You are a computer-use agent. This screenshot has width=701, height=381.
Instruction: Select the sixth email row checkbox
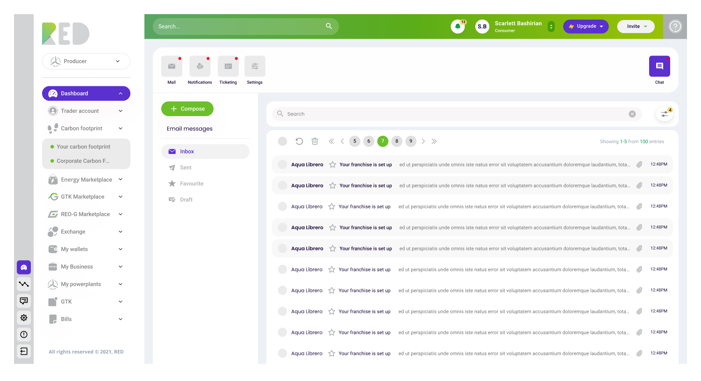(x=282, y=270)
